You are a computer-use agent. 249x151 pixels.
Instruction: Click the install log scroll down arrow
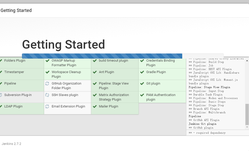247,127
